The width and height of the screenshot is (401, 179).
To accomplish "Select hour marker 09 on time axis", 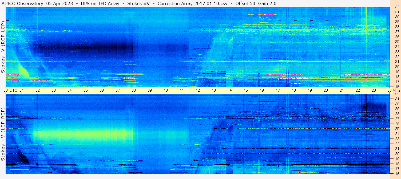I will click(150, 90).
